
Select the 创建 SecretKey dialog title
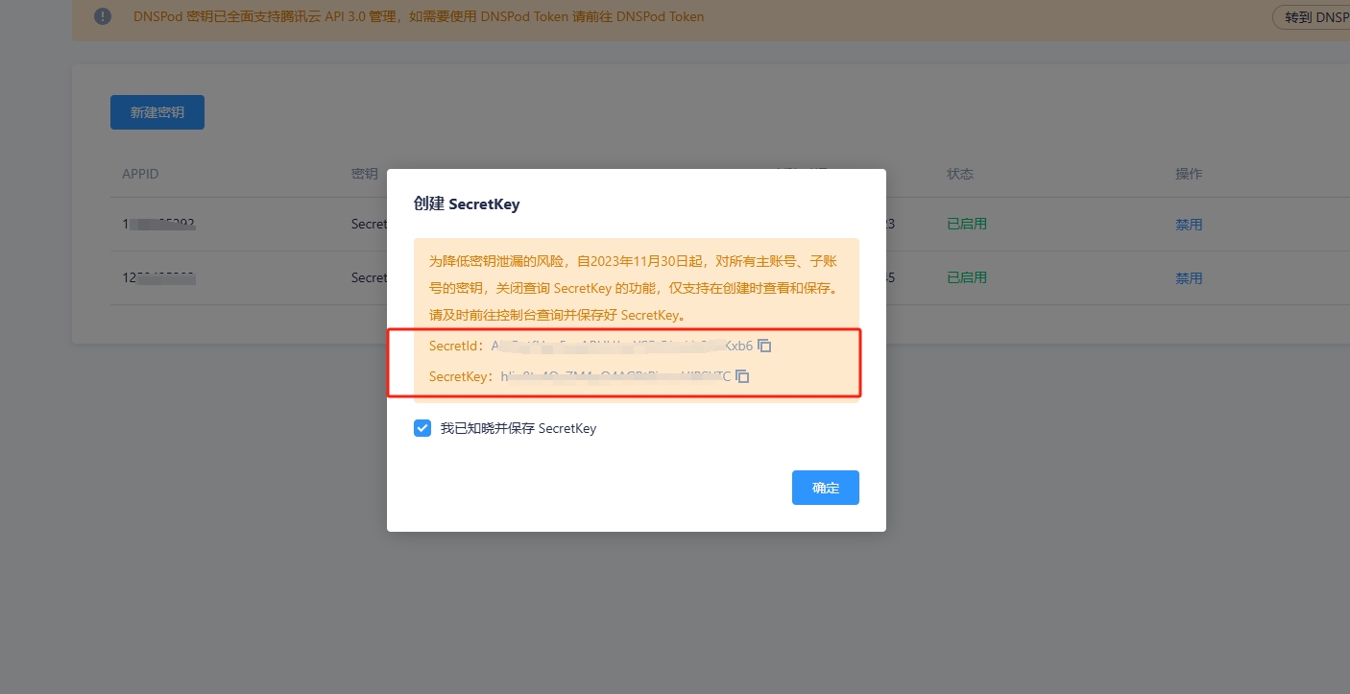coord(467,204)
